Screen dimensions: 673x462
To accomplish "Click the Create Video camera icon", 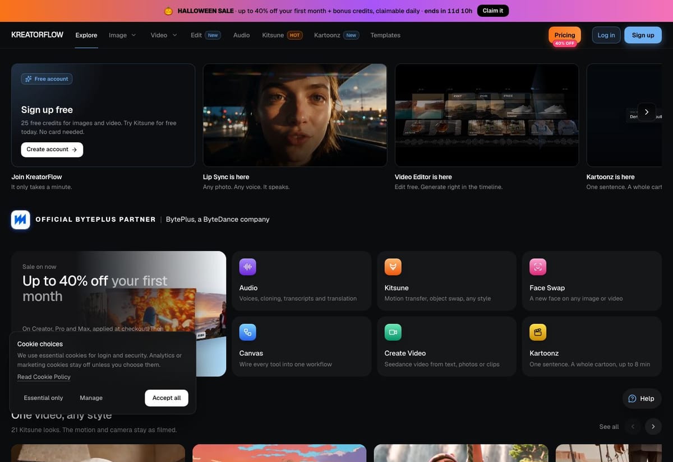I will coord(393,333).
